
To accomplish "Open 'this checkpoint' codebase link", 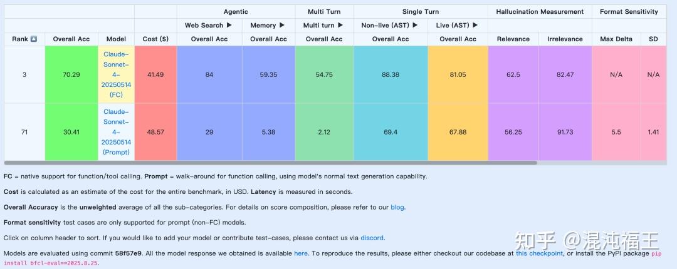I will click(x=539, y=253).
